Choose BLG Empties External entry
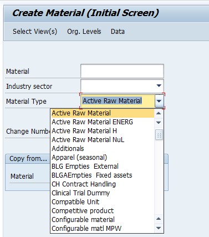 click(x=102, y=167)
